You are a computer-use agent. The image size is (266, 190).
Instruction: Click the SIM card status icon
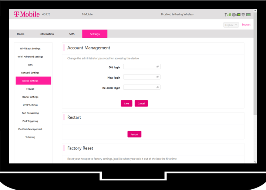point(238,15)
